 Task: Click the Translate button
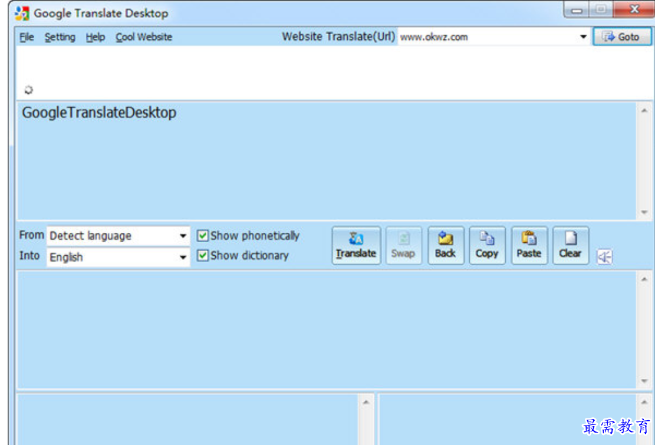point(356,245)
